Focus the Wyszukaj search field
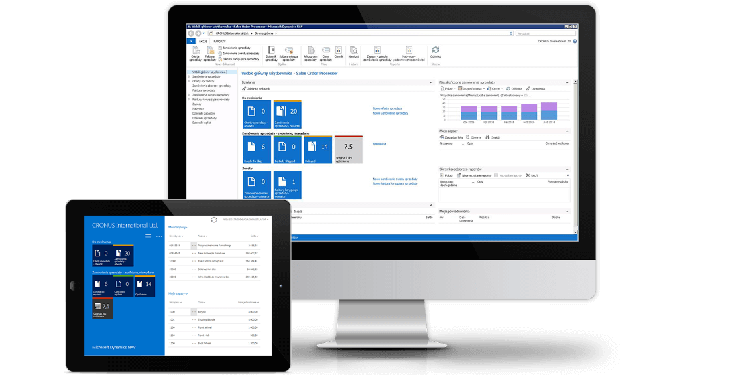The height and width of the screenshot is (375, 751). (546, 33)
